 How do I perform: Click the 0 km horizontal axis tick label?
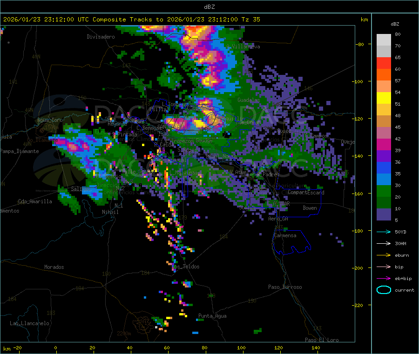click(x=55, y=347)
